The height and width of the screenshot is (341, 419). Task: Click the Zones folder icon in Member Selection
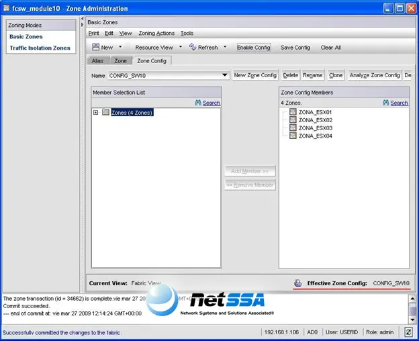106,112
